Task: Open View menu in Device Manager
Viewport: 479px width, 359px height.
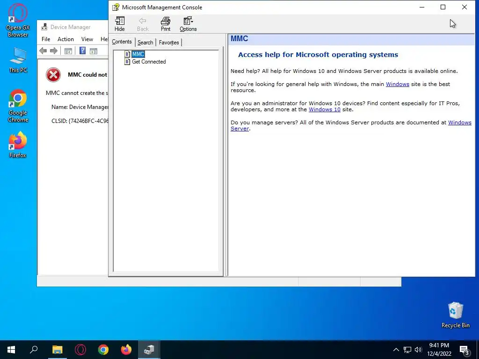Action: [x=87, y=39]
